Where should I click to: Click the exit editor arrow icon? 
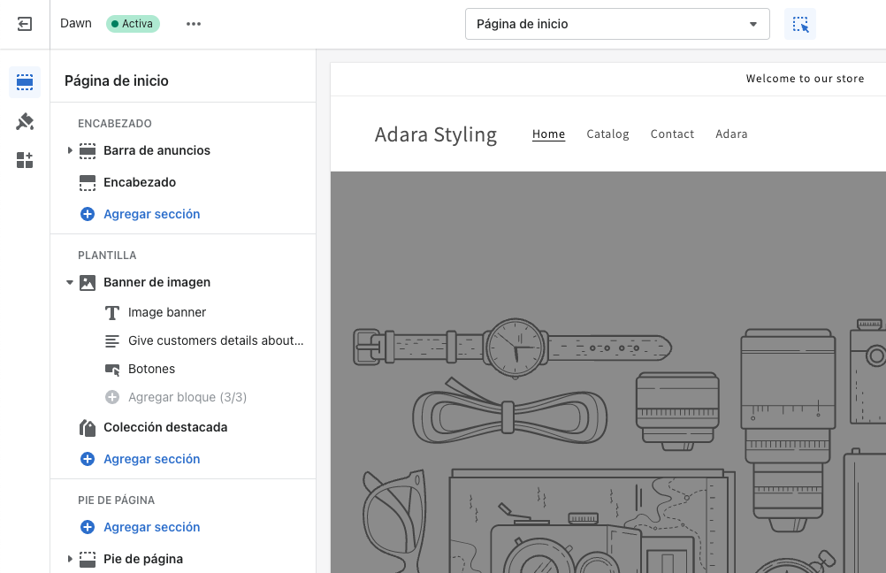[x=24, y=24]
